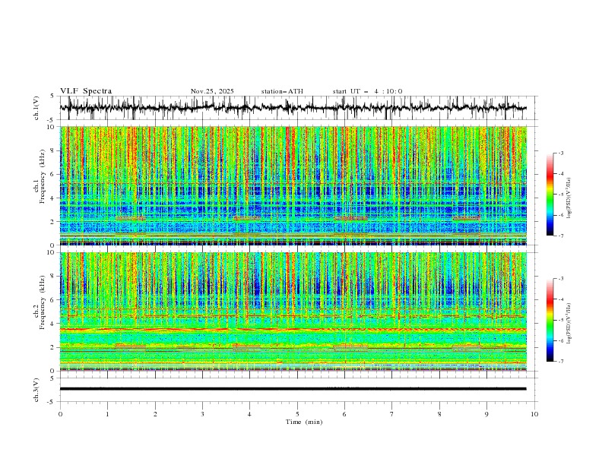Click the red 3.5 kHz band in ch.2 spectrogram
This screenshot has height=465, width=602.
coord(293,329)
